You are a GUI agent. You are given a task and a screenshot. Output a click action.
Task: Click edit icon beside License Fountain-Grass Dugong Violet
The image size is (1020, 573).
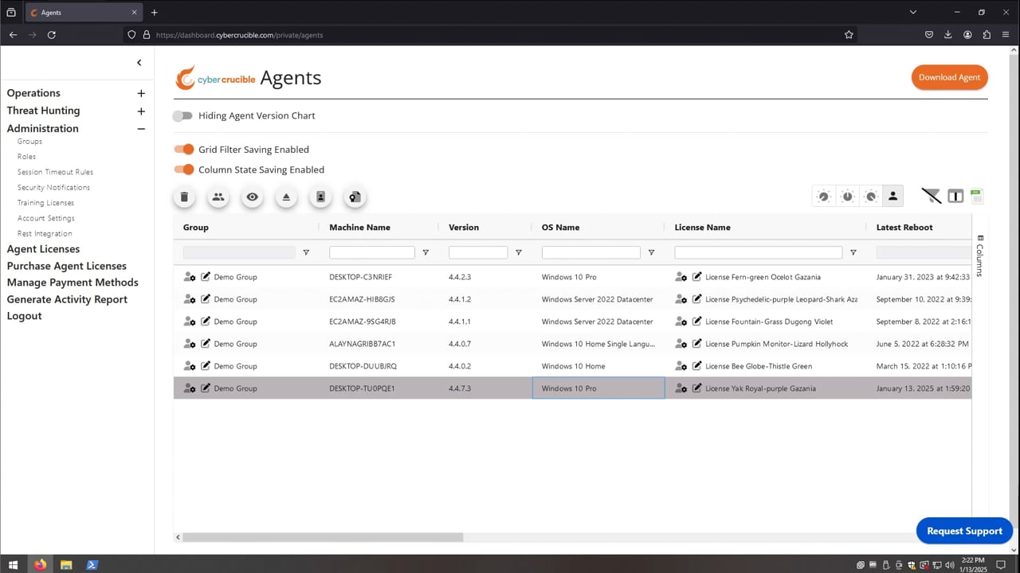click(x=697, y=322)
